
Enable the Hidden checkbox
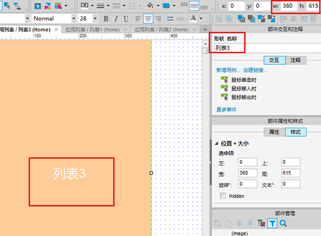(223, 196)
